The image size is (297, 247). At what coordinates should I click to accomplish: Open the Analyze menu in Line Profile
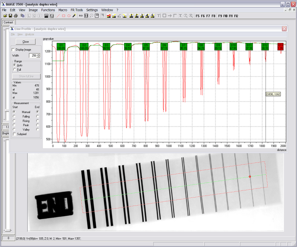[x=29, y=34]
